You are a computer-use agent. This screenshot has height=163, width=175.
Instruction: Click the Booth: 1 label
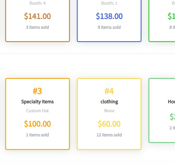click(109, 3)
